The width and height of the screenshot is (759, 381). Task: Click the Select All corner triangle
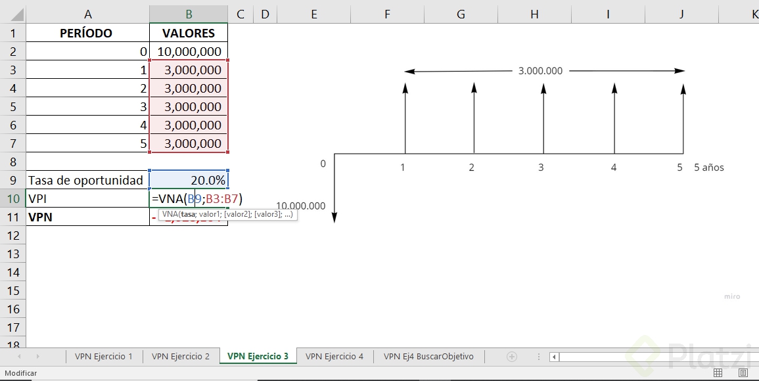[x=17, y=14]
